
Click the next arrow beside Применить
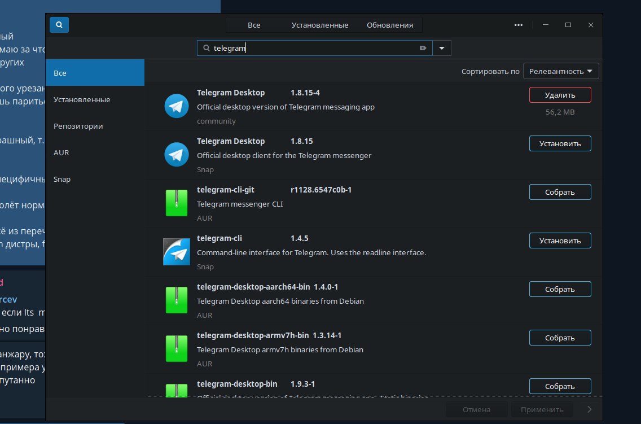tap(589, 409)
